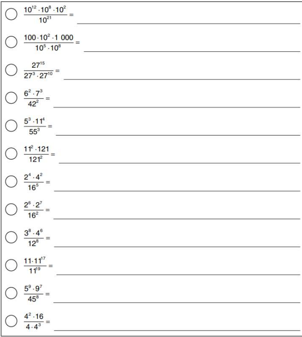The width and height of the screenshot is (302, 337).
Task: Choose the circle next to 2⁶·2⁷ over 16²
Action: tap(11, 210)
